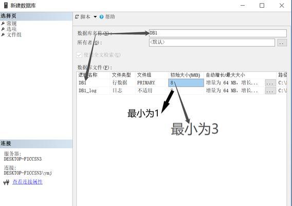This screenshot has height=206, width=292.
Task: Open the owner browse button
Action: [282, 43]
